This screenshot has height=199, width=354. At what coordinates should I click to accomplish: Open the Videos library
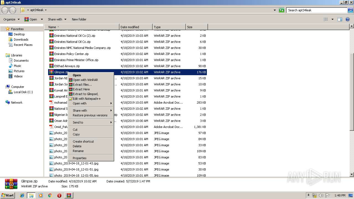click(x=18, y=76)
